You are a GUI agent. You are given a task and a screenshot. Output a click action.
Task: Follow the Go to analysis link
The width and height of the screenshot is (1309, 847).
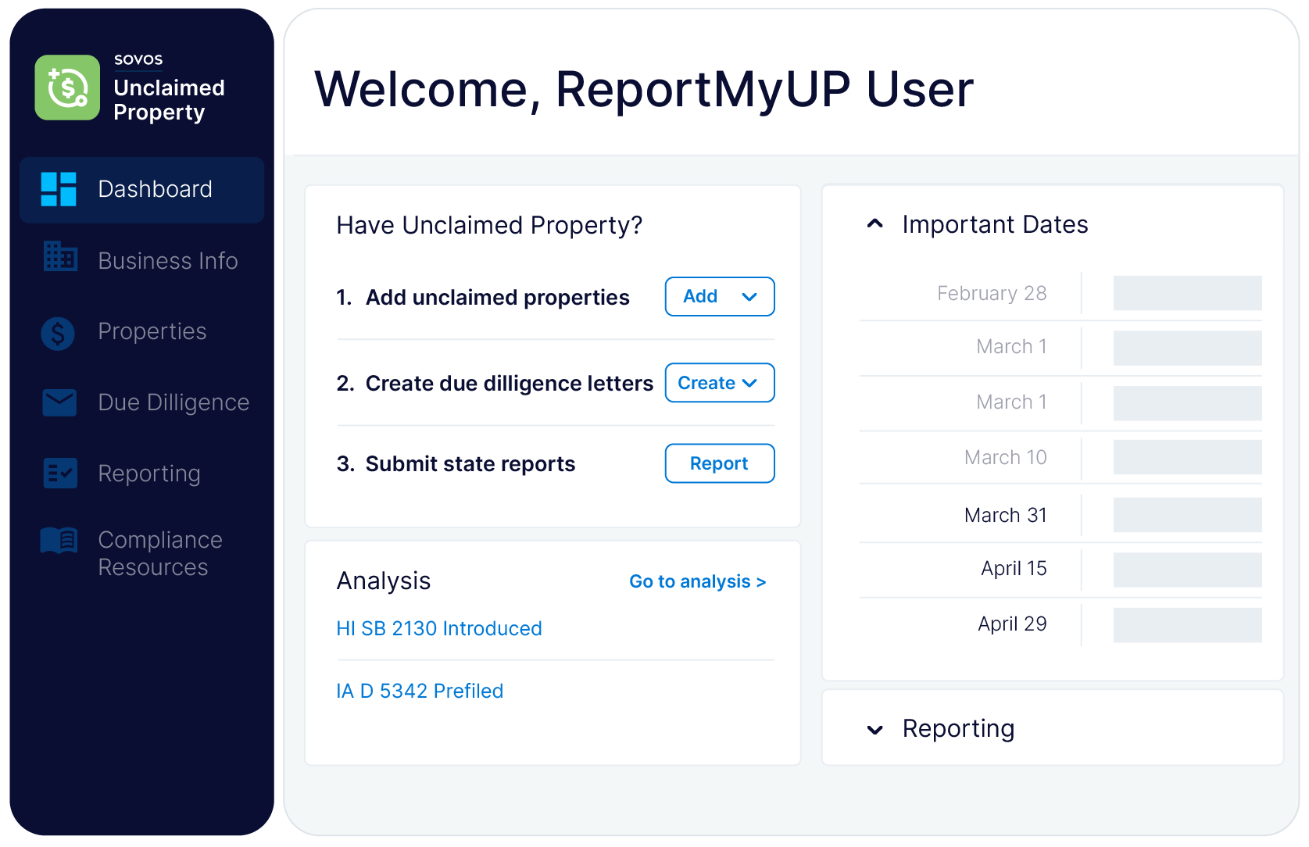697,581
